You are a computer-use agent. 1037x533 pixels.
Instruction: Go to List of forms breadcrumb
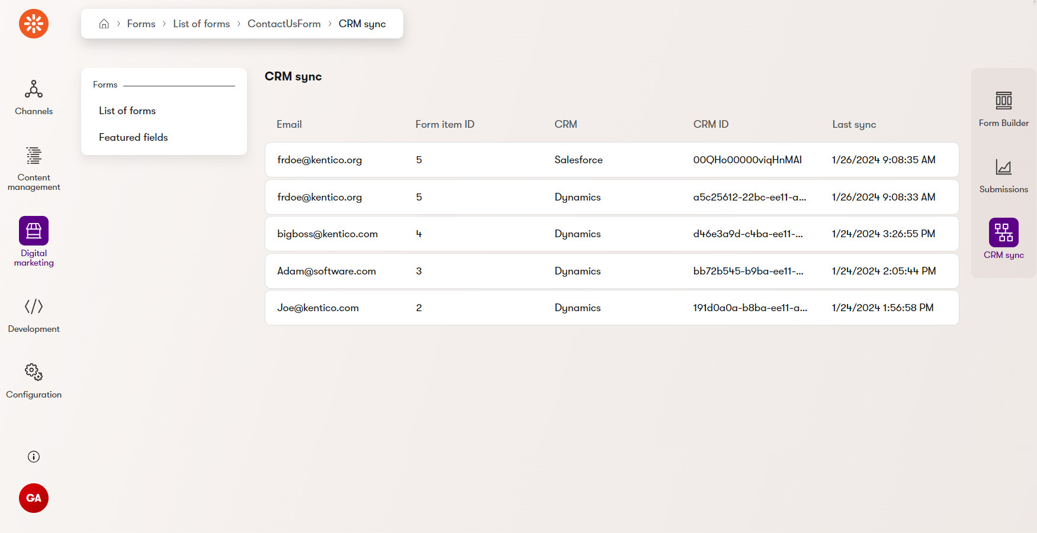click(x=201, y=24)
